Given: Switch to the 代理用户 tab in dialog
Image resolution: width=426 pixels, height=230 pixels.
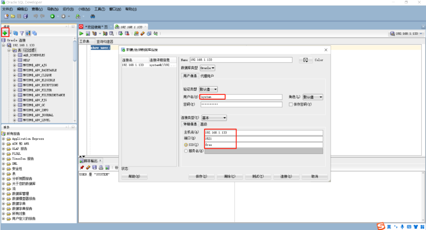Looking at the screenshot, I should [x=207, y=76].
